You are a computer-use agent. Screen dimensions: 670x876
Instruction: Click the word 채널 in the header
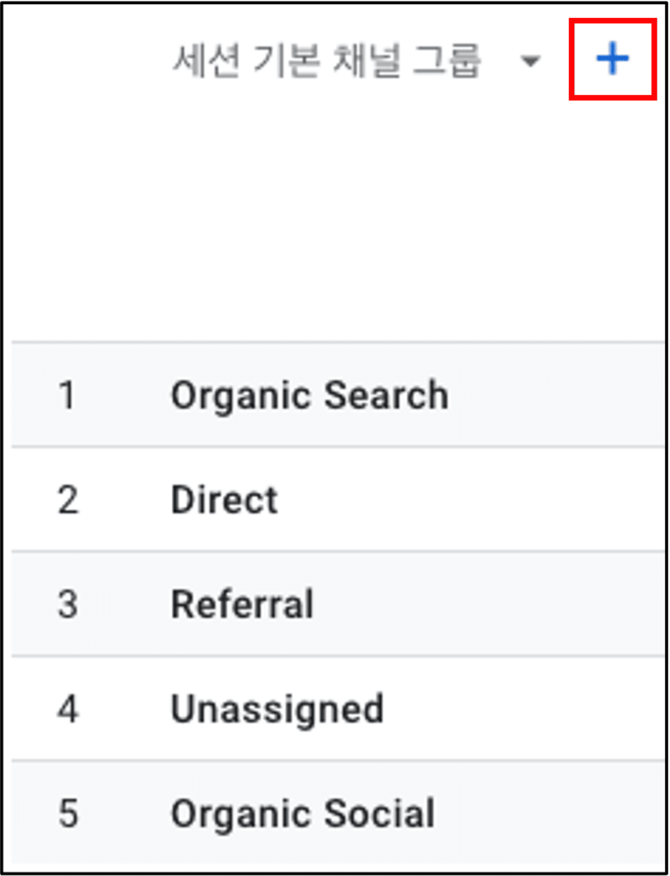pyautogui.click(x=366, y=60)
